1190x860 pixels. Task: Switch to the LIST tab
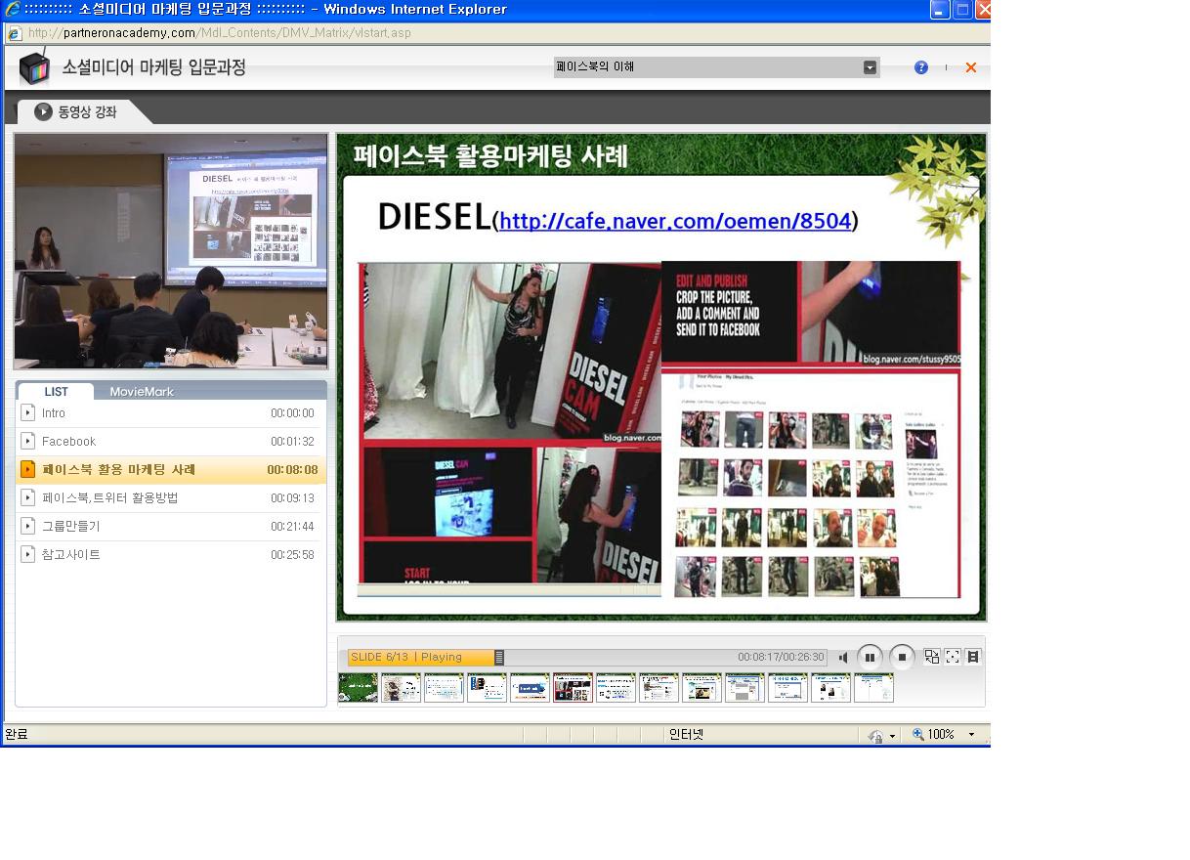[x=56, y=392]
